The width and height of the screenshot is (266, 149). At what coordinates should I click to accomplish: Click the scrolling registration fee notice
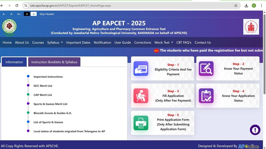(211, 50)
